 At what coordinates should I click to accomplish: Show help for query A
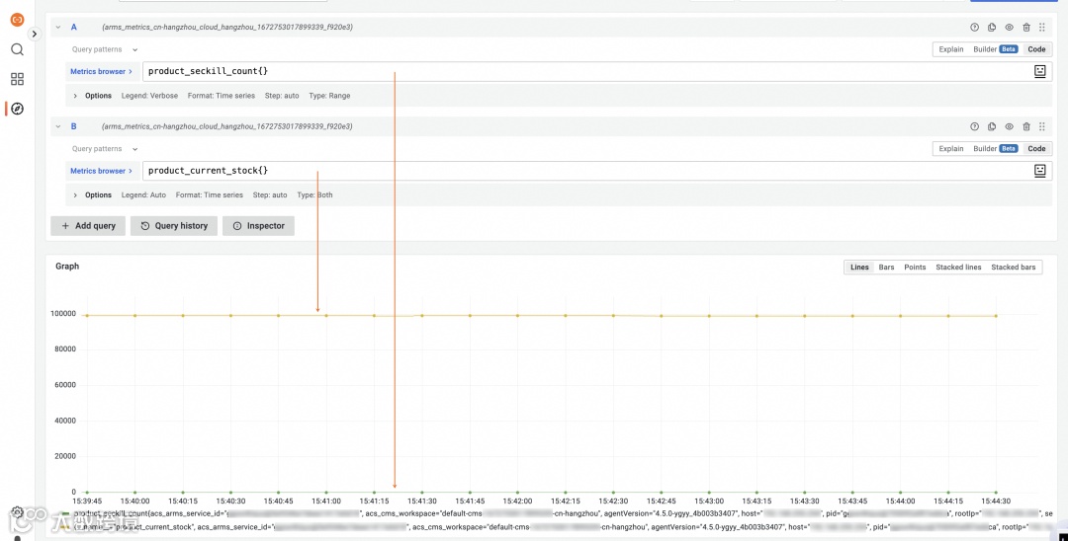point(974,28)
